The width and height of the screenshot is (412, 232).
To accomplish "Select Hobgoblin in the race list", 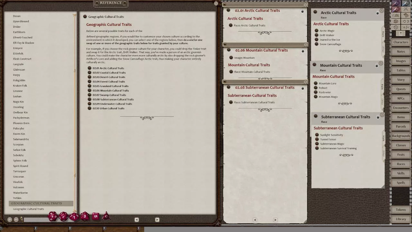I will 19,80.
